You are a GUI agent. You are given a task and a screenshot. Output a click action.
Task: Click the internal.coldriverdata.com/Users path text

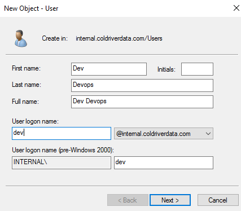click(119, 38)
